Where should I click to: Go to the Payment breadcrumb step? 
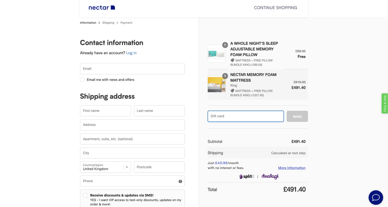[126, 23]
